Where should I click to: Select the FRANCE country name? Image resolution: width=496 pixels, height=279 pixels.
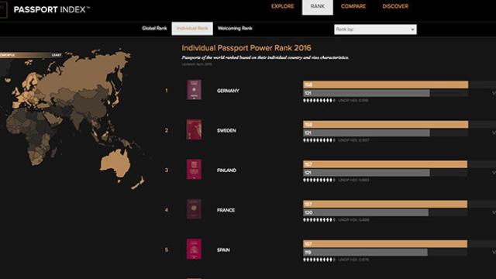226,210
